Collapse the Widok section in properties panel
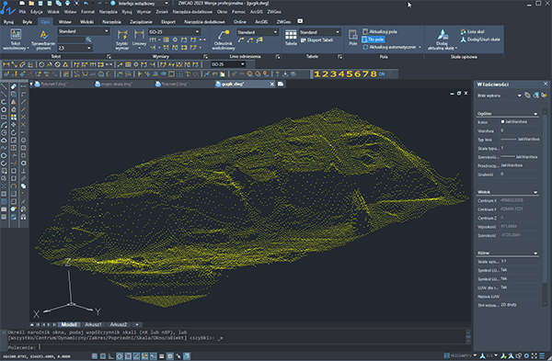552x361 pixels. point(535,192)
